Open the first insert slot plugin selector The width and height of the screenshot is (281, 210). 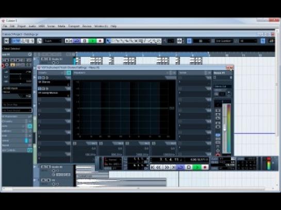pos(54,83)
